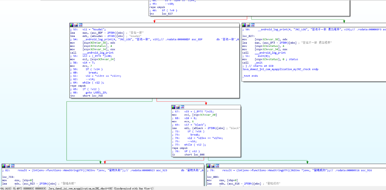Select mov esi, [esp+3Ch+var_24] line
386x190 pixels.
[93, 59]
